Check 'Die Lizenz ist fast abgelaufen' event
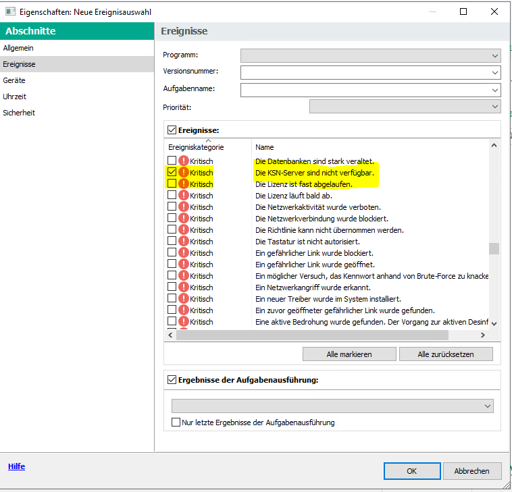512x492 pixels. tap(172, 183)
